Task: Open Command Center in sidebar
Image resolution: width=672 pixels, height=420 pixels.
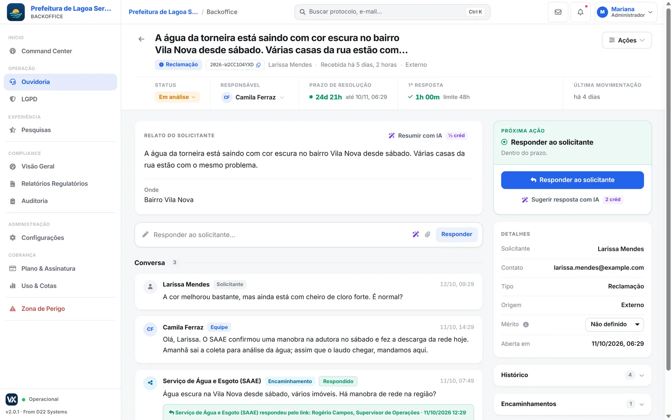Action: 60,51
